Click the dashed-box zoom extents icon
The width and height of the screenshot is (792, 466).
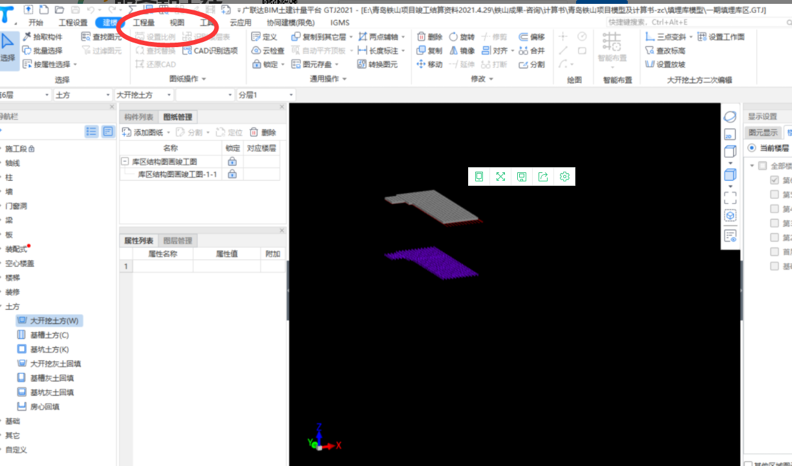[x=729, y=198]
